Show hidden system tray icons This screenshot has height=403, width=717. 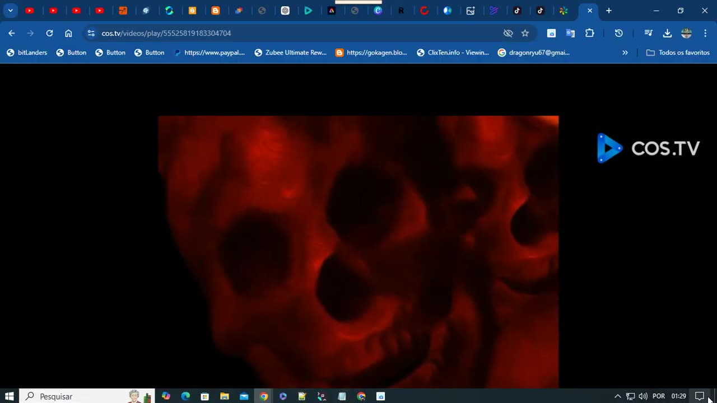pyautogui.click(x=617, y=396)
